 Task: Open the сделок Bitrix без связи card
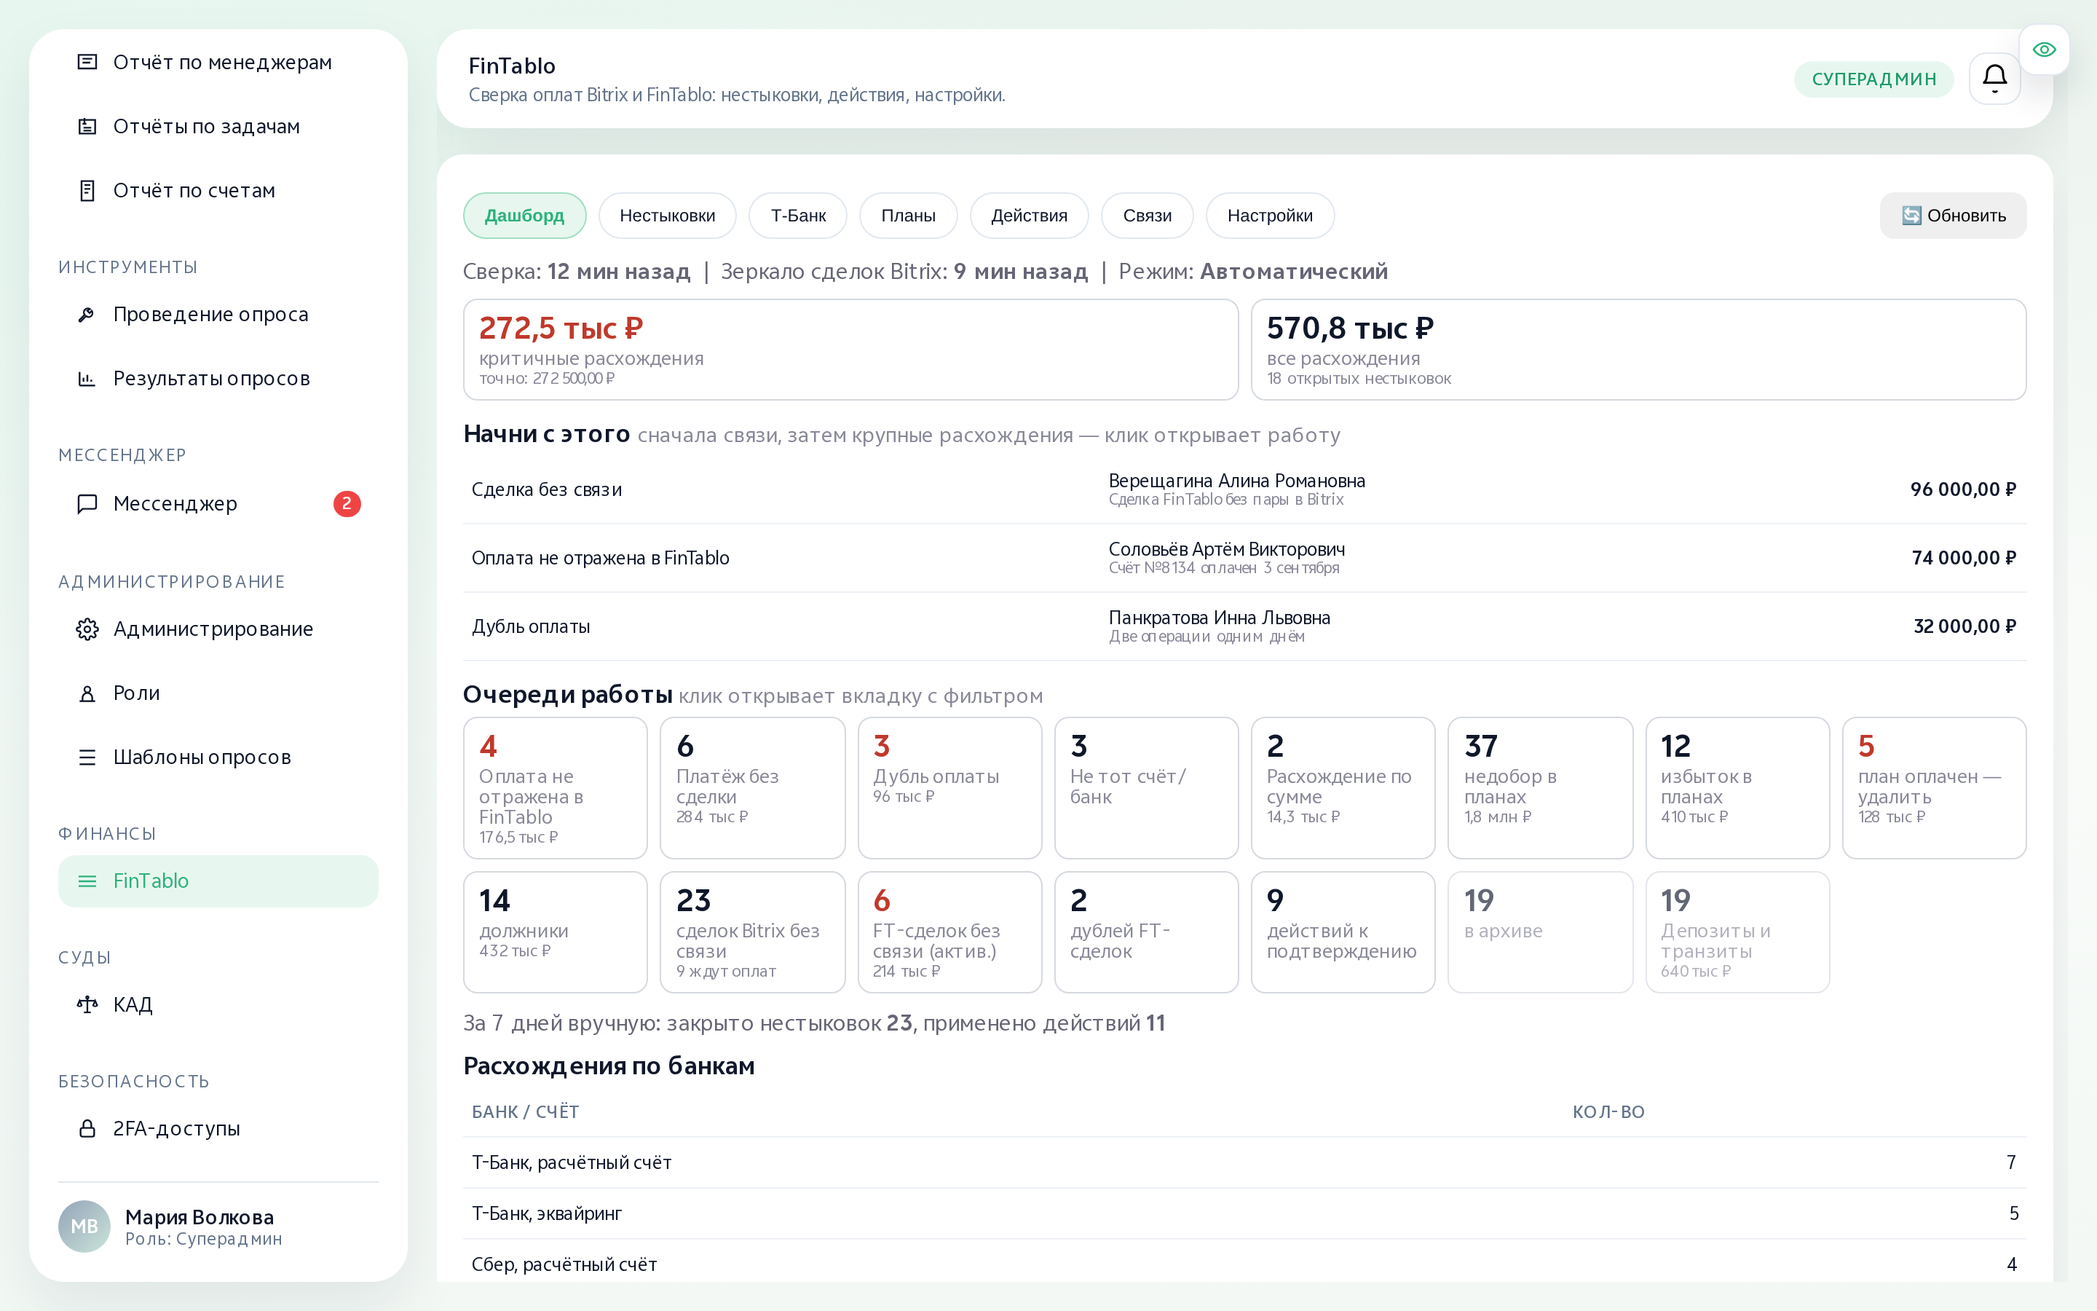[752, 932]
